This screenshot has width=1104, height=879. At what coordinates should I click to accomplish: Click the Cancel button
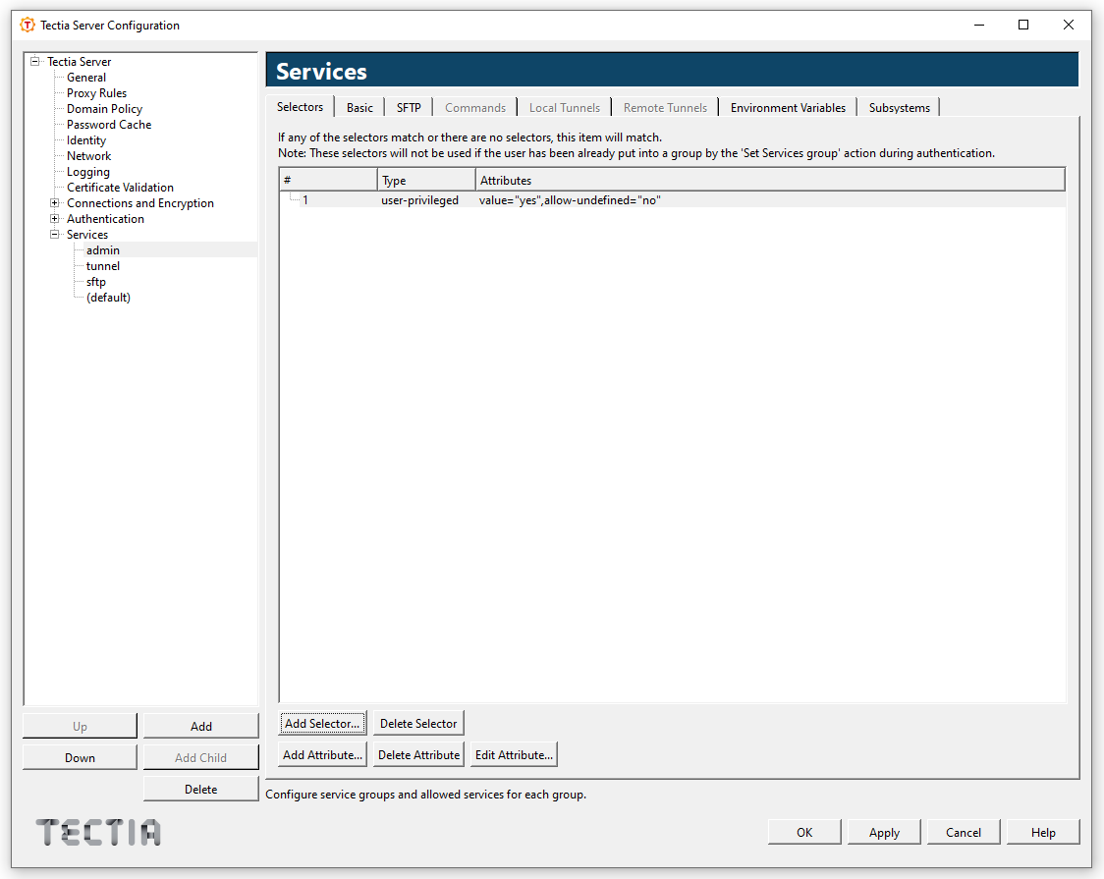(964, 832)
